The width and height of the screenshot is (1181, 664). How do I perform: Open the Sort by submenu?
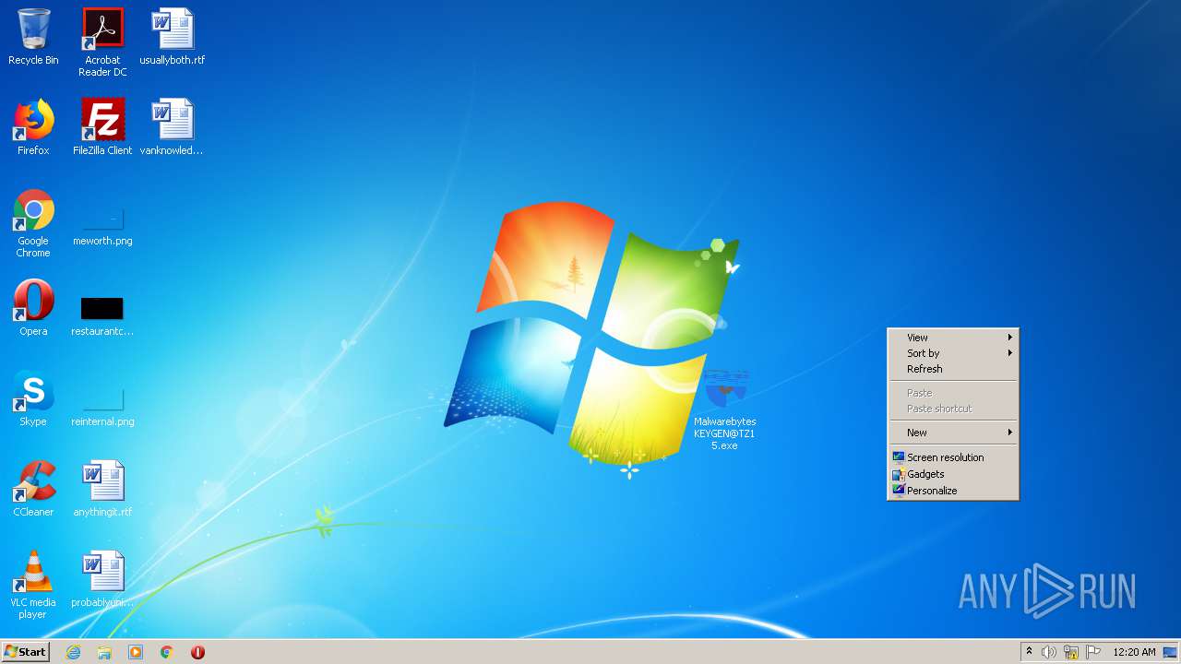coord(953,353)
